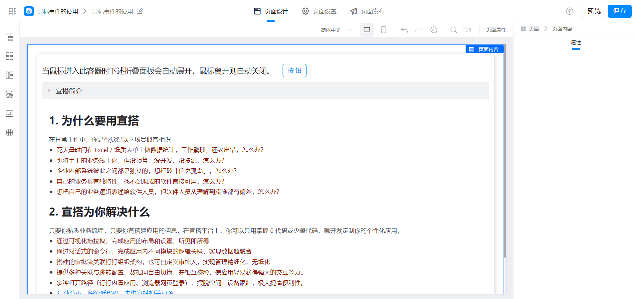Screen dimensions: 637x299
Task: Open the history clock icon
Action: 434,30
